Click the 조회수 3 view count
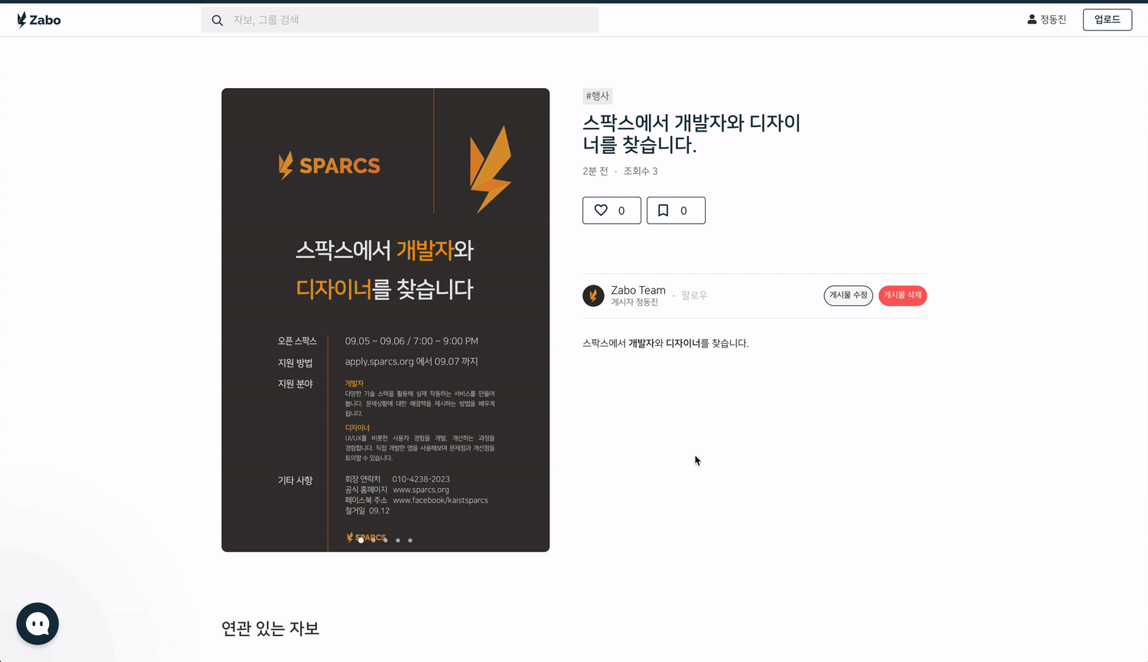1148x662 pixels. click(641, 171)
